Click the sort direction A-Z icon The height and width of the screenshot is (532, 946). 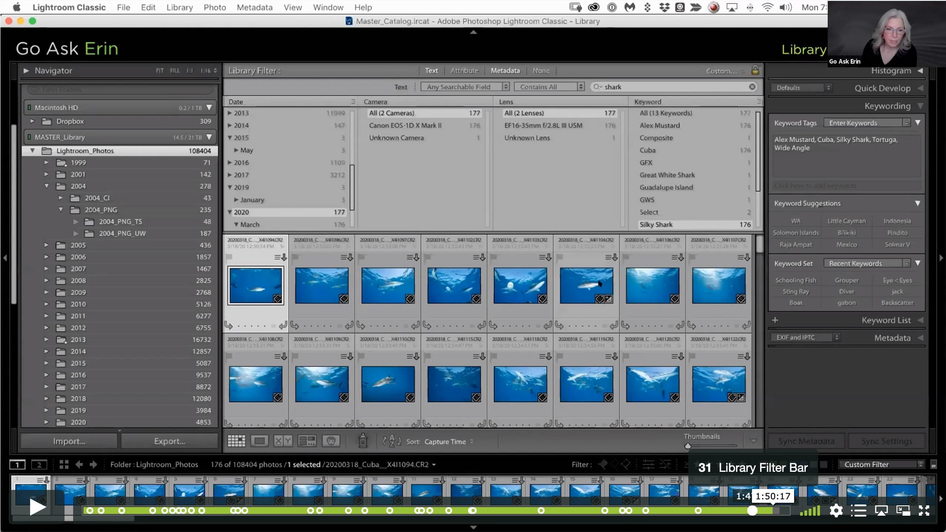pos(392,441)
